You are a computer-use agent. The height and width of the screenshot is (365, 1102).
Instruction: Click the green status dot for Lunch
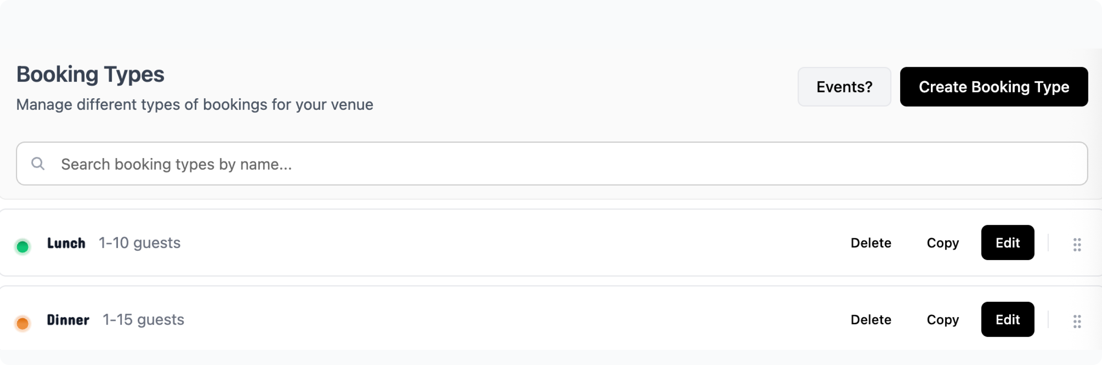pos(23,247)
